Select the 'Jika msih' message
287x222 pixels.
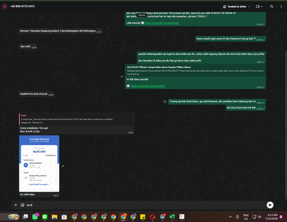28,46
